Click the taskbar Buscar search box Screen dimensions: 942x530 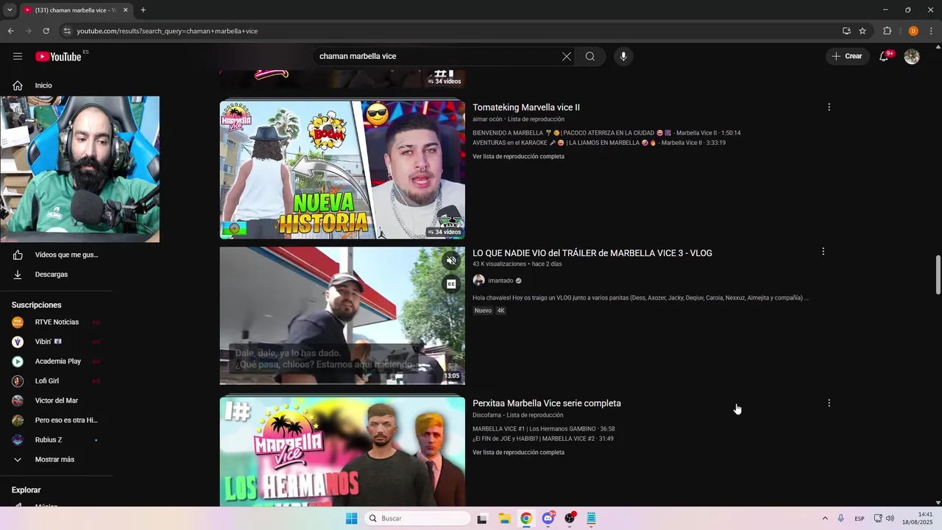click(x=417, y=518)
